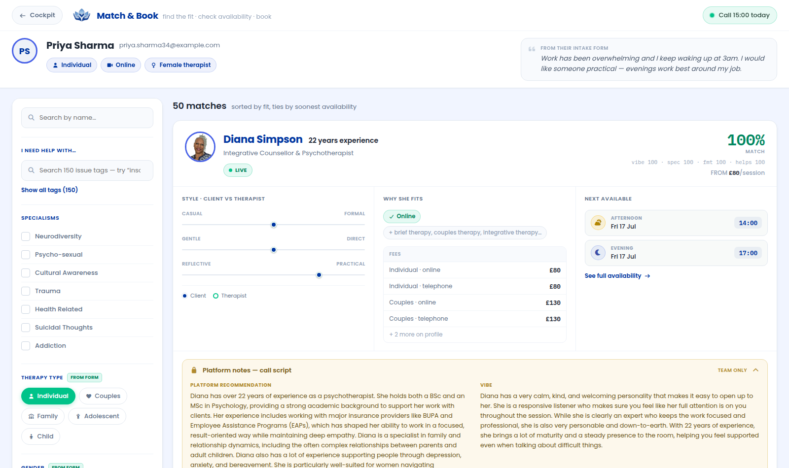
Task: Click Priya Sharma's PS avatar
Action: [25, 51]
